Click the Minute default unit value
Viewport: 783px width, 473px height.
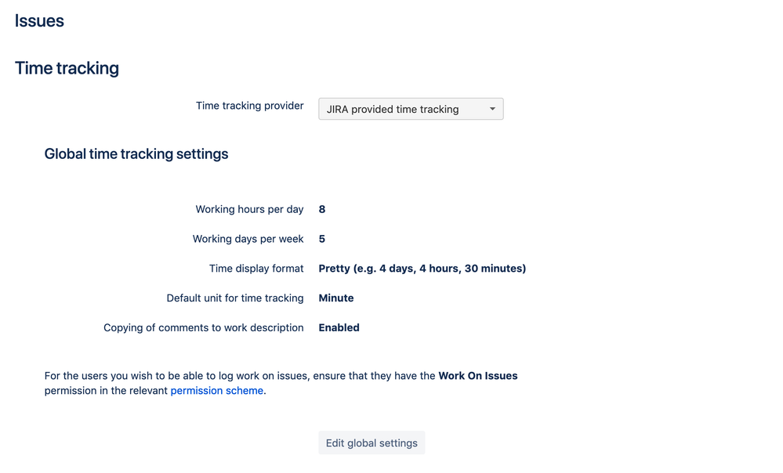tap(336, 298)
